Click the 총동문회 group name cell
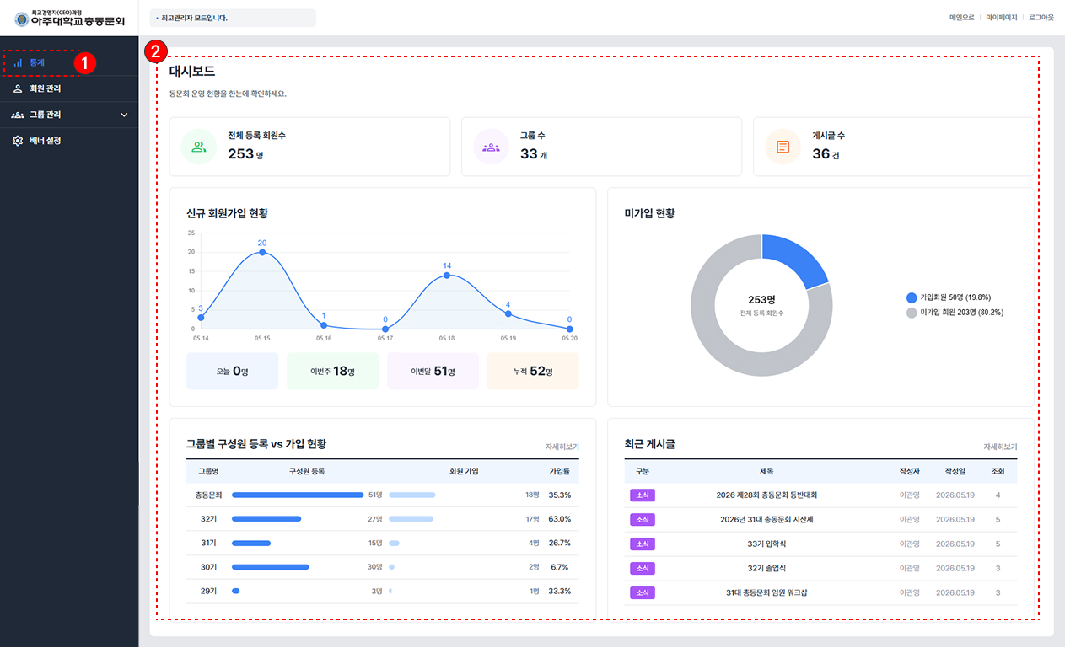This screenshot has width=1065, height=648. click(208, 495)
